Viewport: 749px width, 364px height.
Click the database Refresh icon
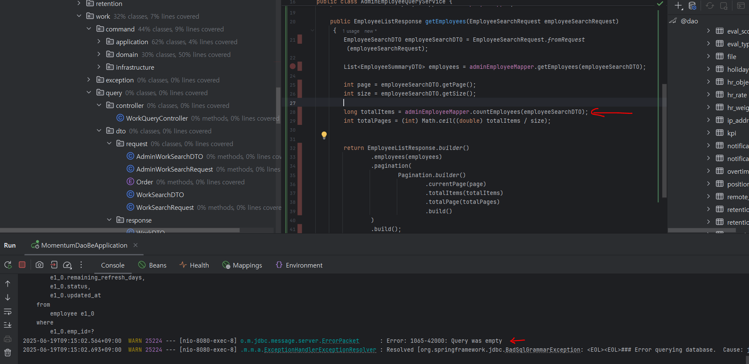coord(710,6)
